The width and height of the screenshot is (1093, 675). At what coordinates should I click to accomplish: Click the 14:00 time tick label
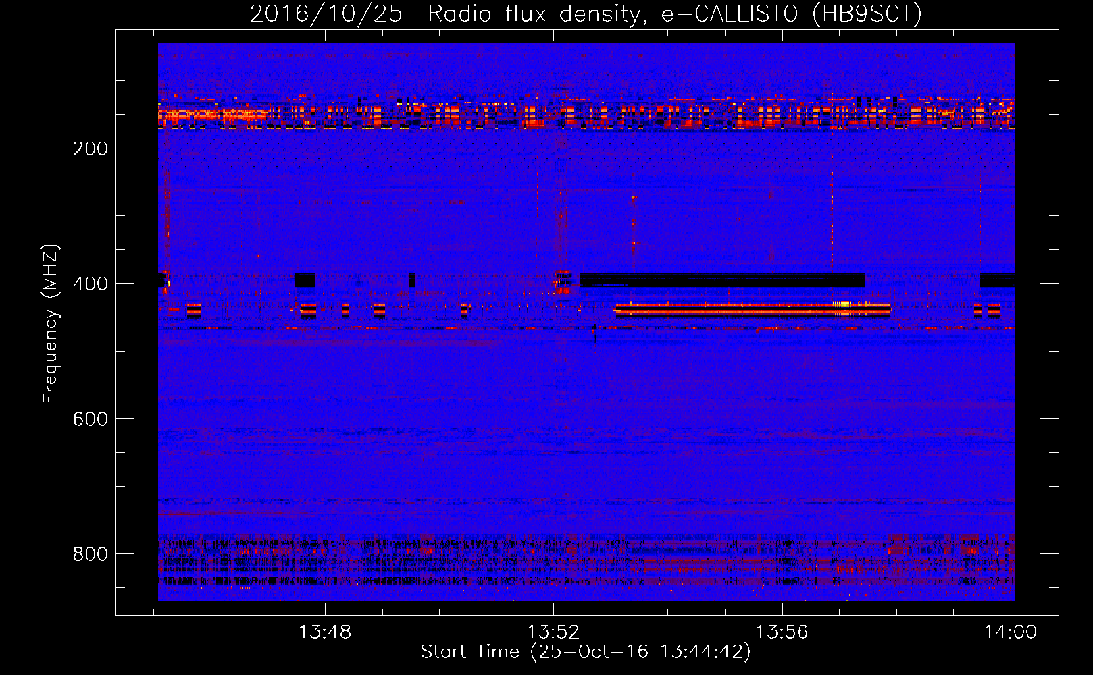(1010, 632)
